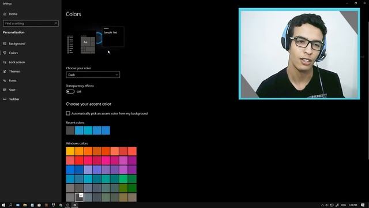Click the 'Windows colors' label
This screenshot has height=208, width=369.
(77, 143)
